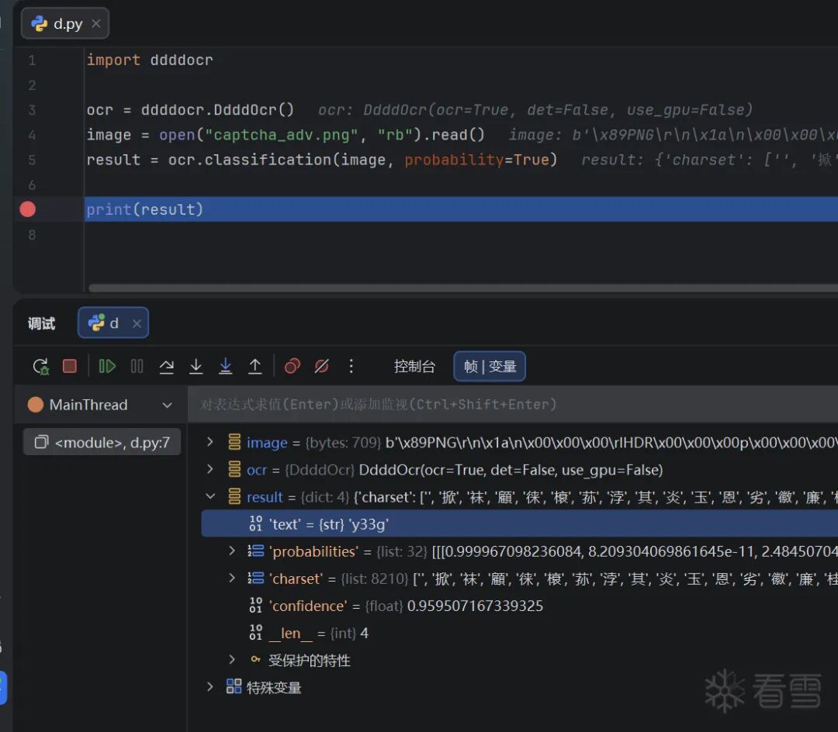838x732 pixels.
Task: Open the more debugger actions menu
Action: point(351,367)
